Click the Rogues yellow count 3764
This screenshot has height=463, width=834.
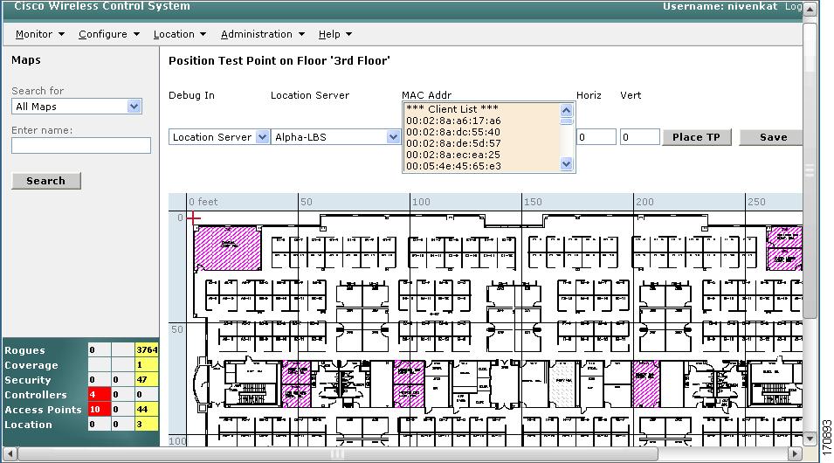click(x=146, y=349)
